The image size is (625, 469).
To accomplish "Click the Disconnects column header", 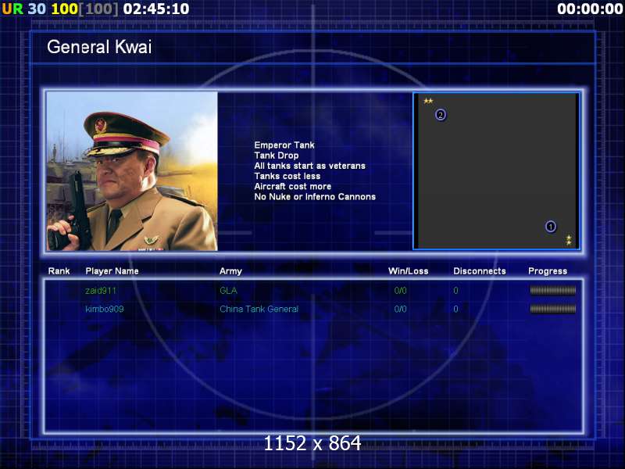I will tap(480, 271).
